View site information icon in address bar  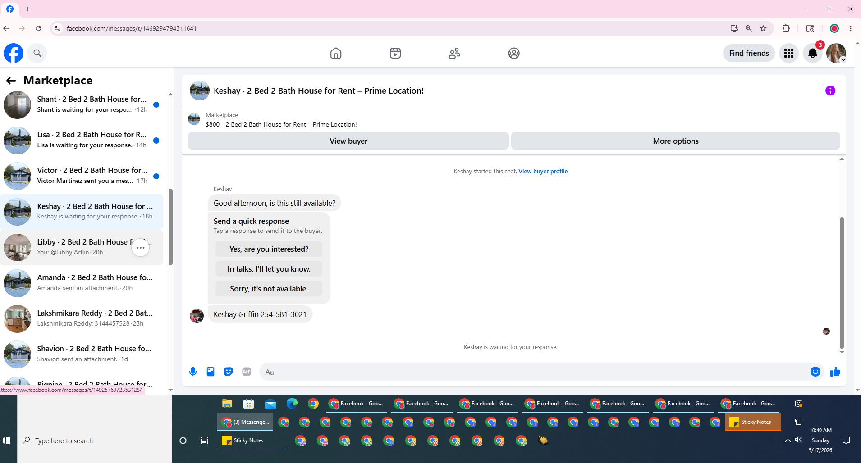pyautogui.click(x=58, y=28)
